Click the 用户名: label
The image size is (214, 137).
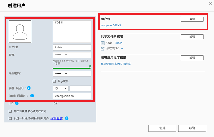pyautogui.click(x=13, y=47)
